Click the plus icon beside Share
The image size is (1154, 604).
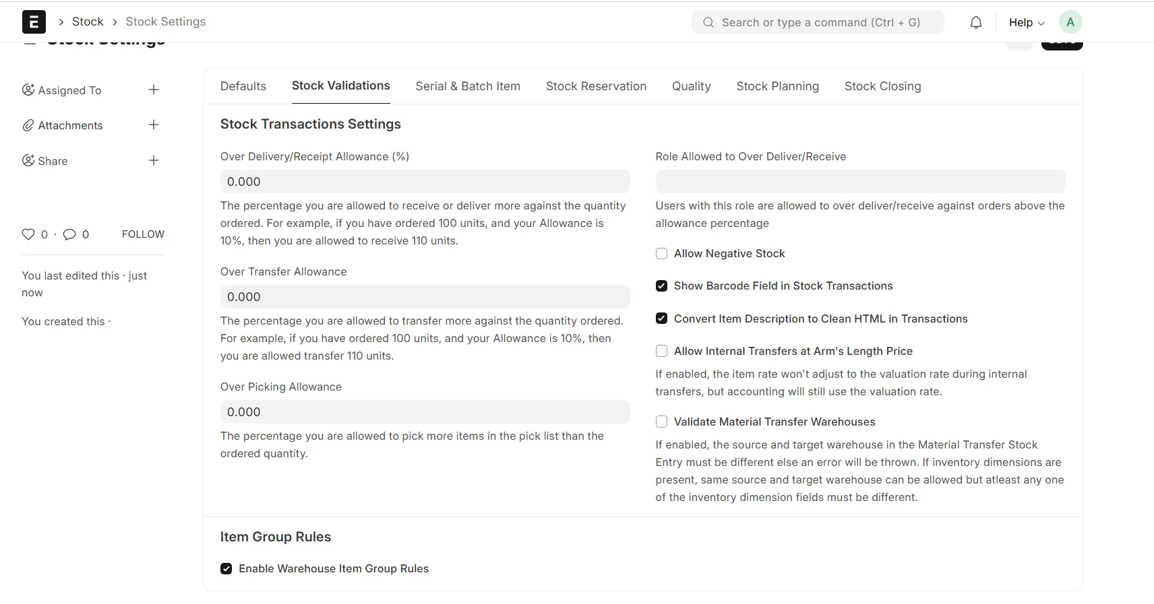pos(154,161)
